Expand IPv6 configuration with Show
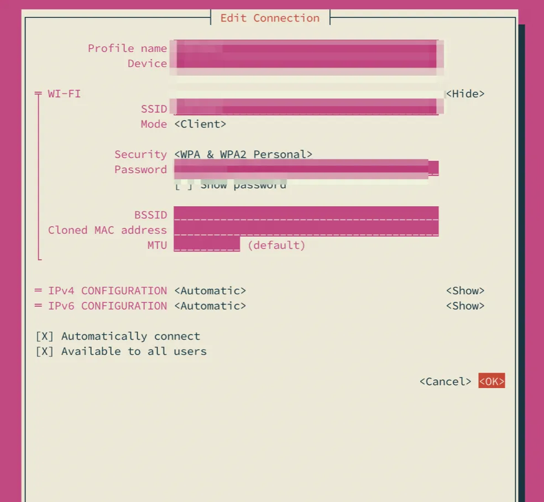544x502 pixels. (x=465, y=306)
